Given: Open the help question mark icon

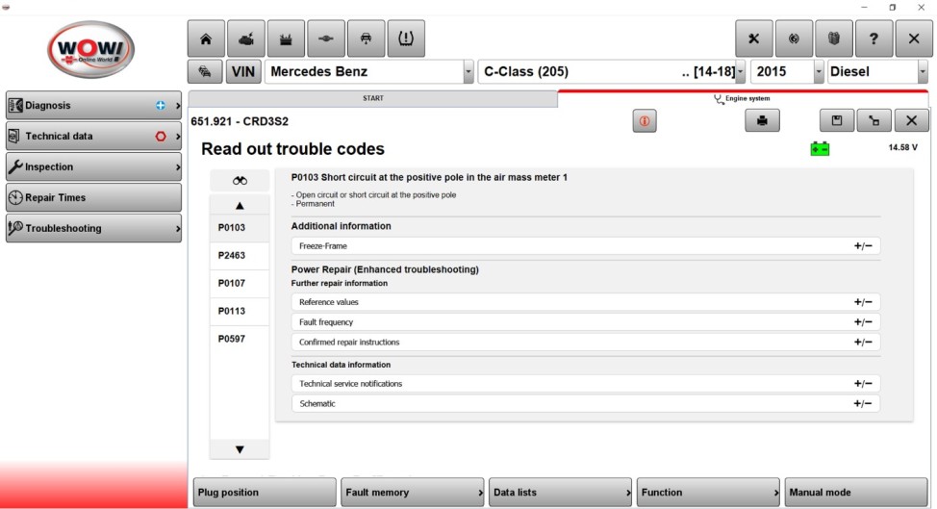Looking at the screenshot, I should click(874, 38).
